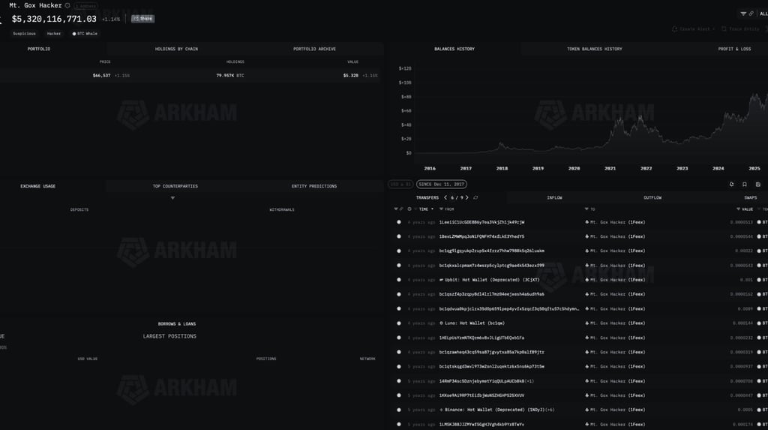Expand the dropdown arrow under Top Counterparties
Screen dimensions: 768x430
[x=172, y=198]
